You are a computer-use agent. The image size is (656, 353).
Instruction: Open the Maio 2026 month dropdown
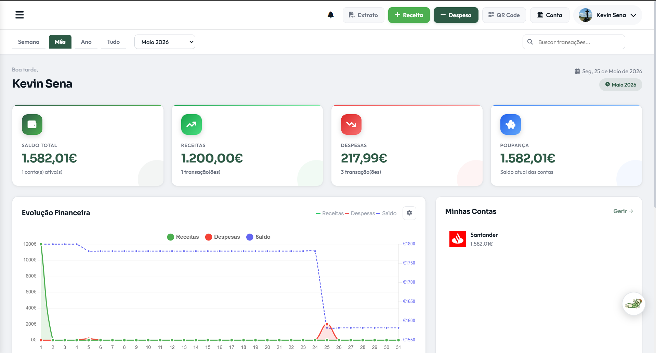(165, 42)
